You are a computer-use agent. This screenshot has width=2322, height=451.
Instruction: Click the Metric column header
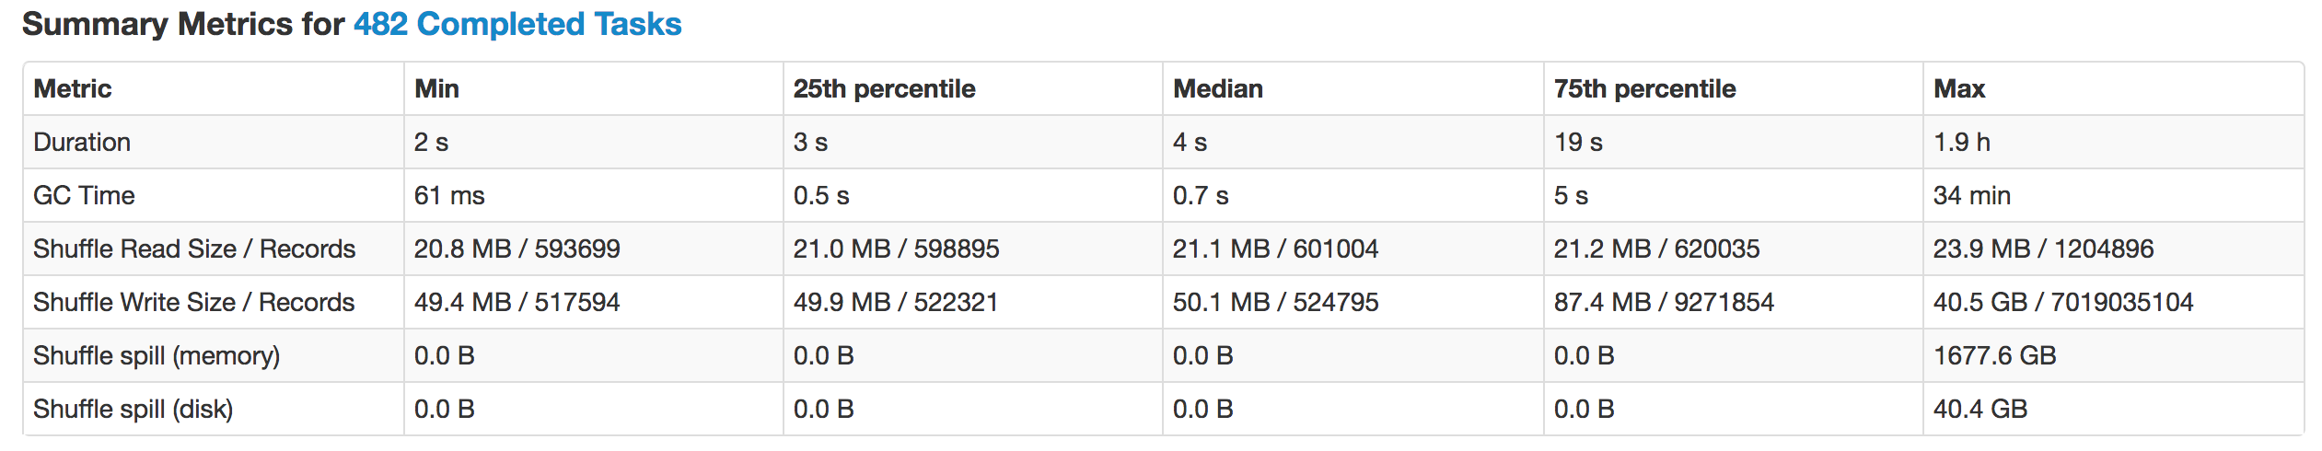click(x=73, y=88)
